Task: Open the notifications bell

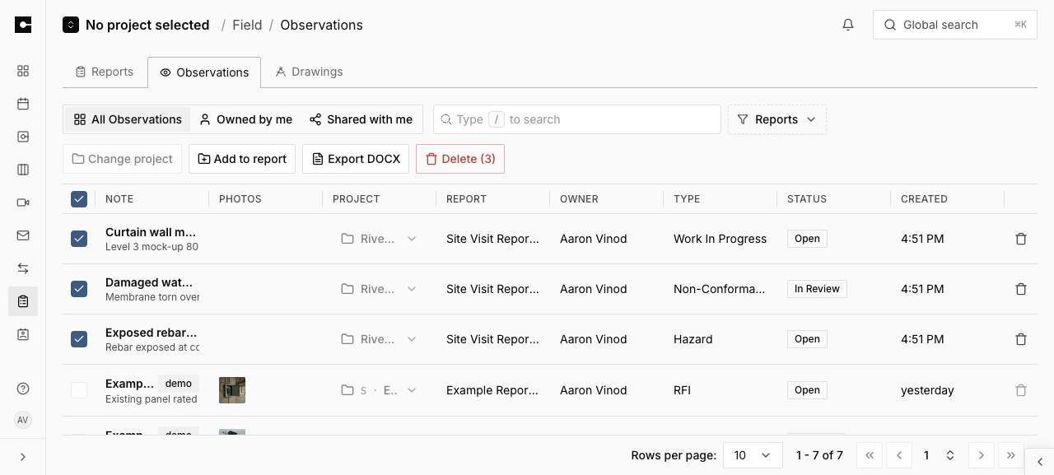Action: (848, 25)
